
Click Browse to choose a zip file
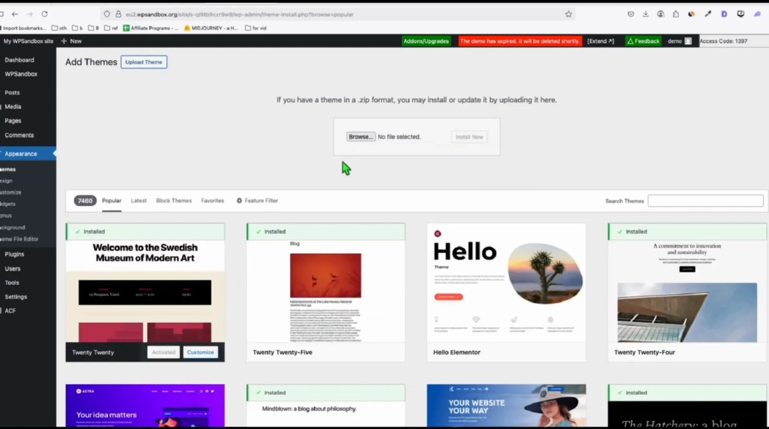361,137
